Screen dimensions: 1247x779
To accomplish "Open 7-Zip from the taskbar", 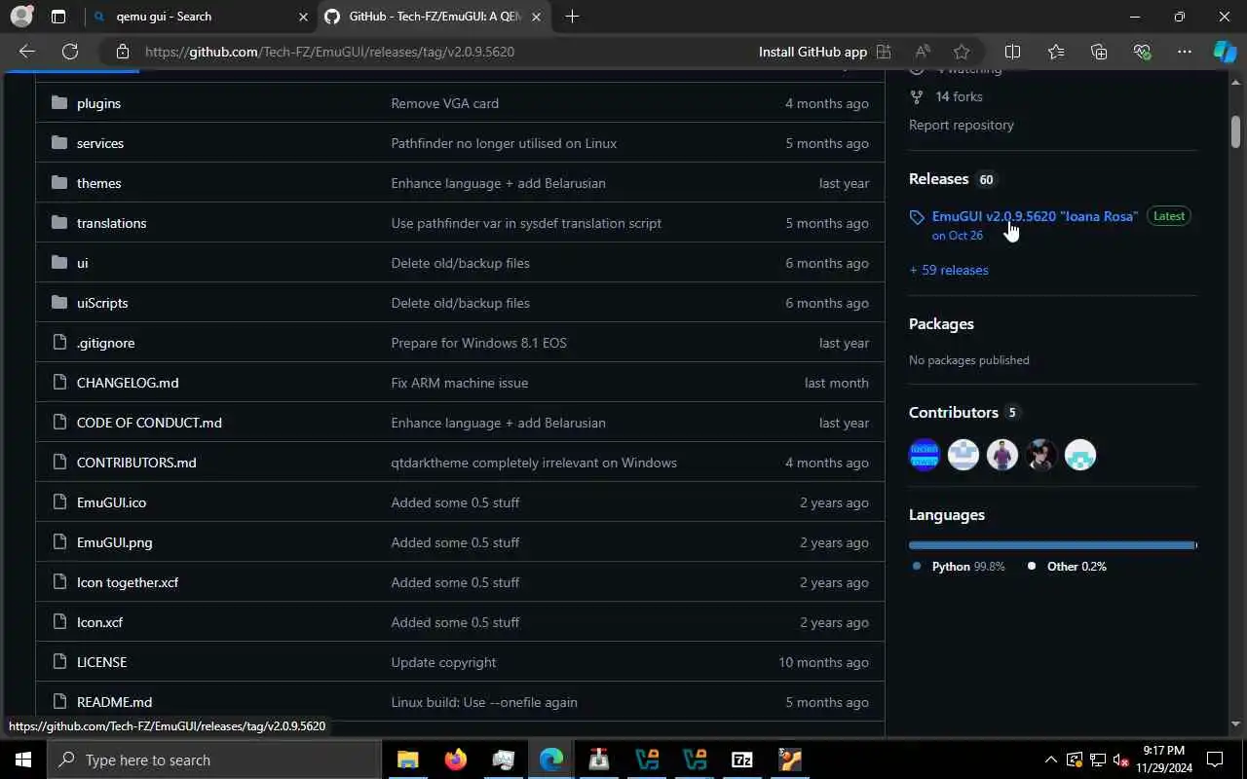I will point(742,760).
